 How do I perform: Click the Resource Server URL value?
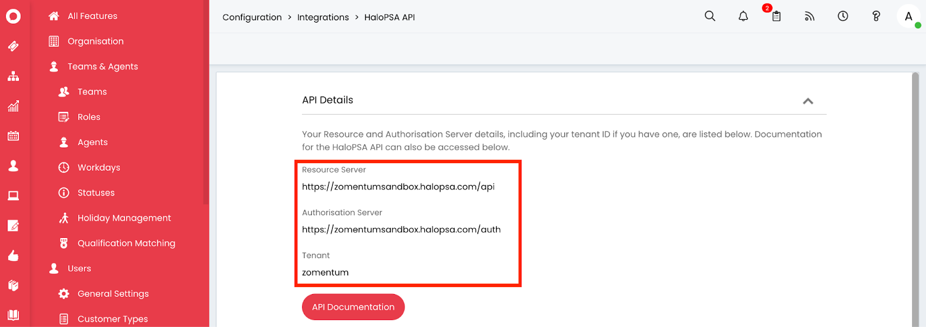click(398, 187)
